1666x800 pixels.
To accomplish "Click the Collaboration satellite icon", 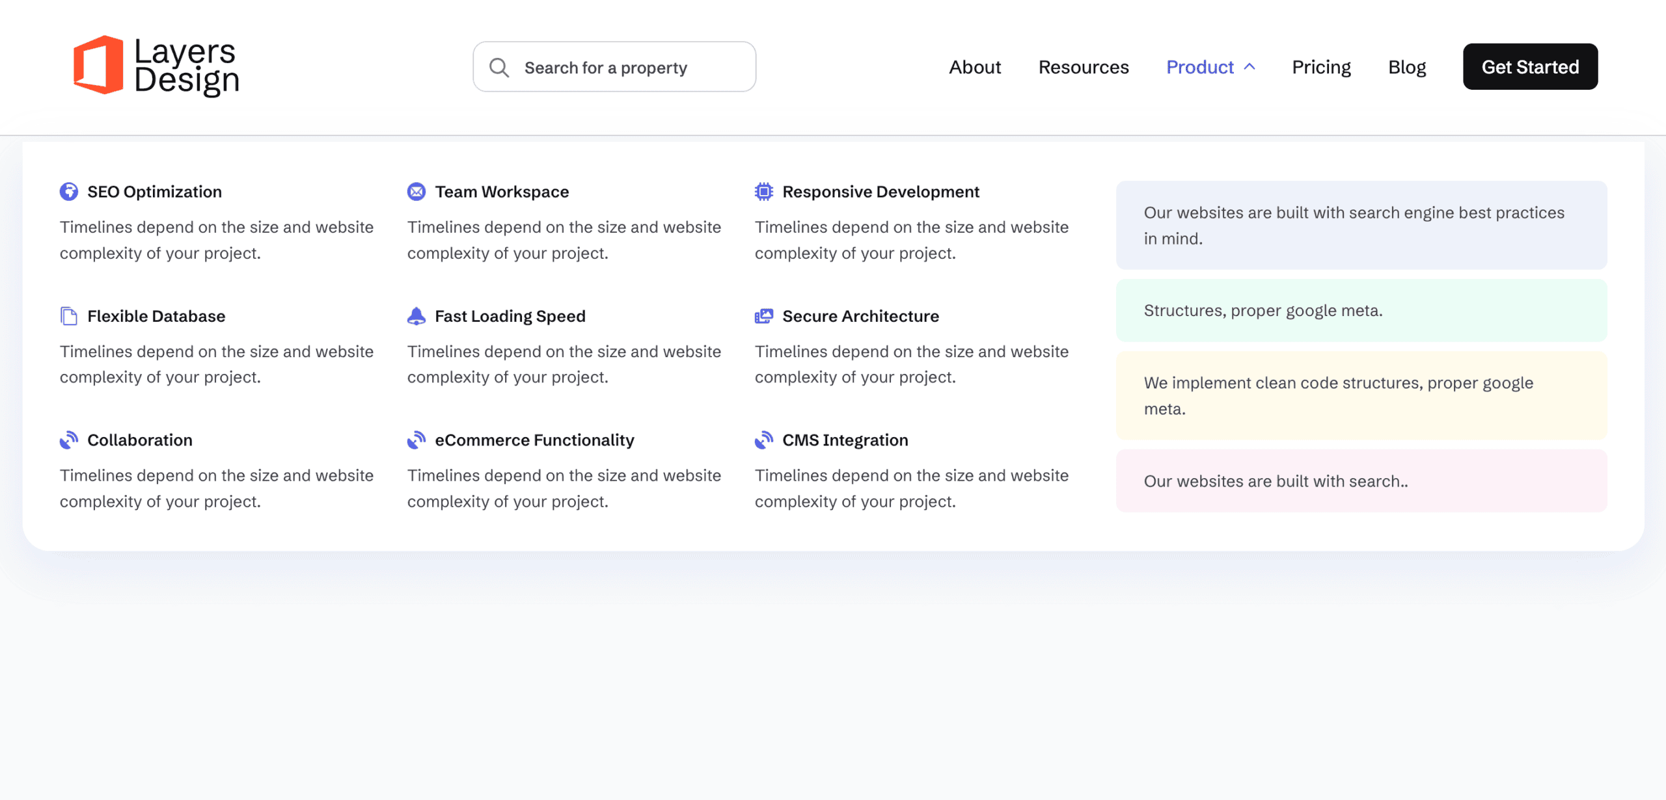I will click(x=69, y=440).
